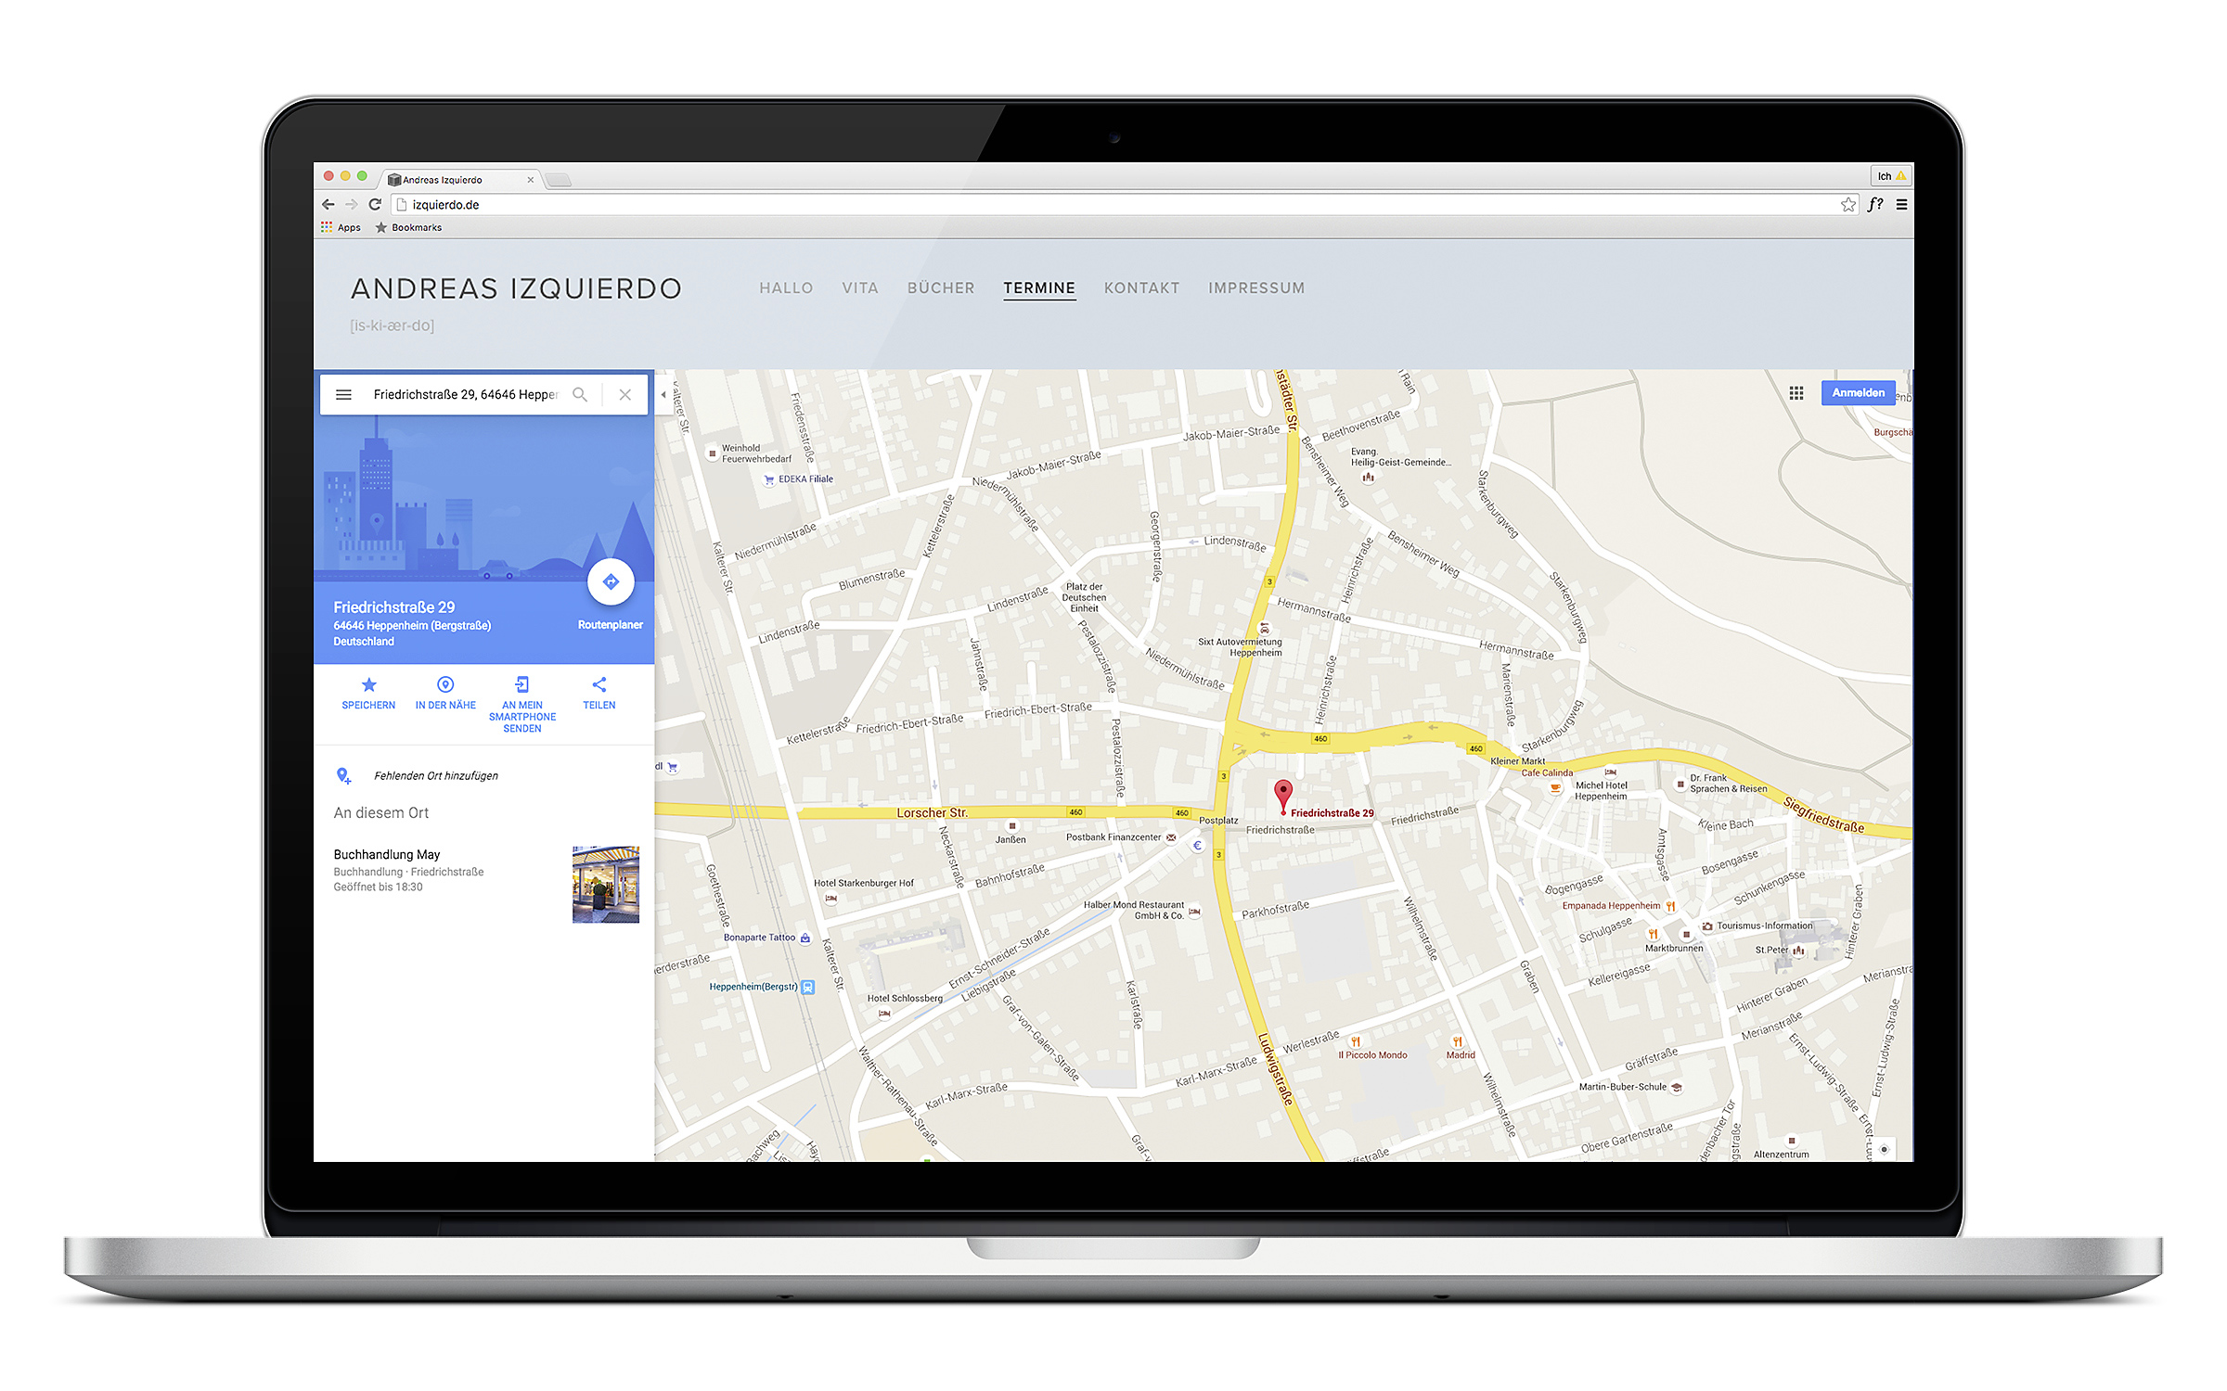Open the Bookmarks star folder
2227x1391 pixels.
[x=408, y=227]
